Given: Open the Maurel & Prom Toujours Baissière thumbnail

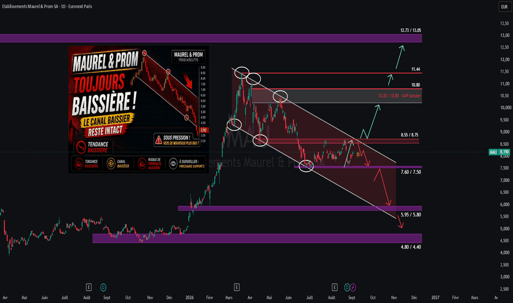Looking at the screenshot, I should point(138,109).
